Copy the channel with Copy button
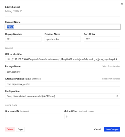This screenshot has height=137, width=125. 20,129
